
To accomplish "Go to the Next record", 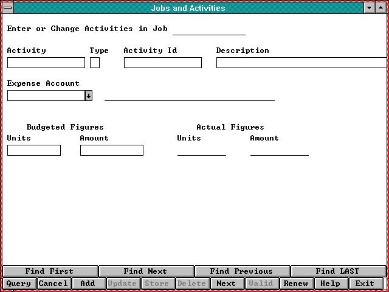I will [x=226, y=283].
